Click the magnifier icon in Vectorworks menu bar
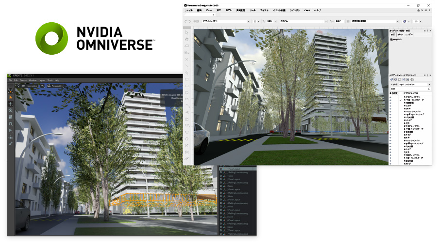 [422, 10]
